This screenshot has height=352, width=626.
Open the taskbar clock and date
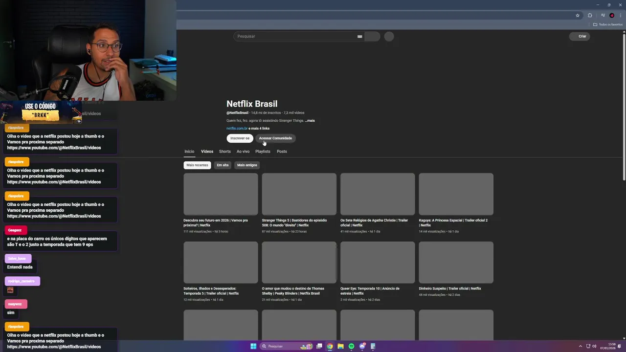[608, 346]
